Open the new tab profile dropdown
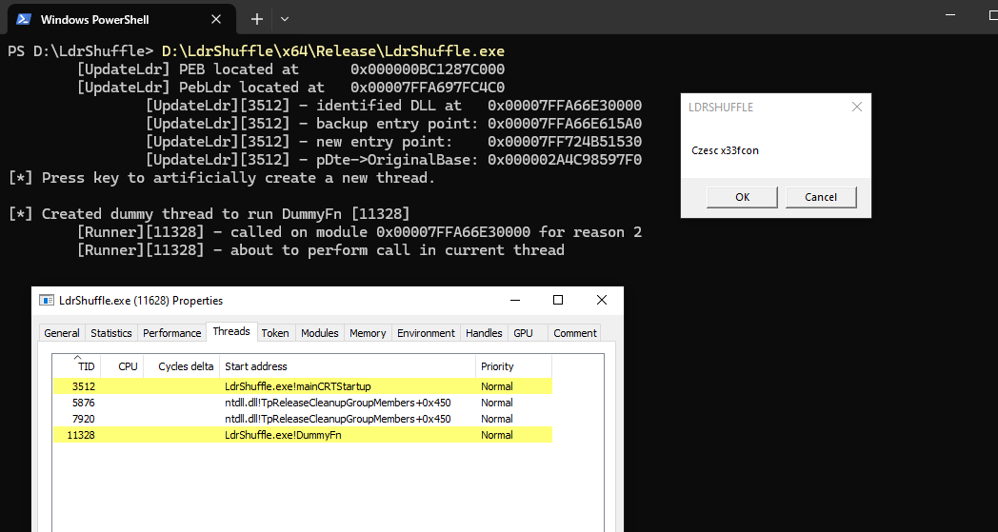 point(285,19)
